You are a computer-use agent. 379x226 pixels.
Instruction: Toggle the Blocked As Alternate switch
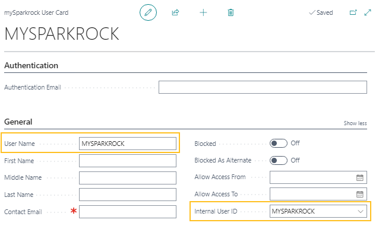[x=279, y=160]
